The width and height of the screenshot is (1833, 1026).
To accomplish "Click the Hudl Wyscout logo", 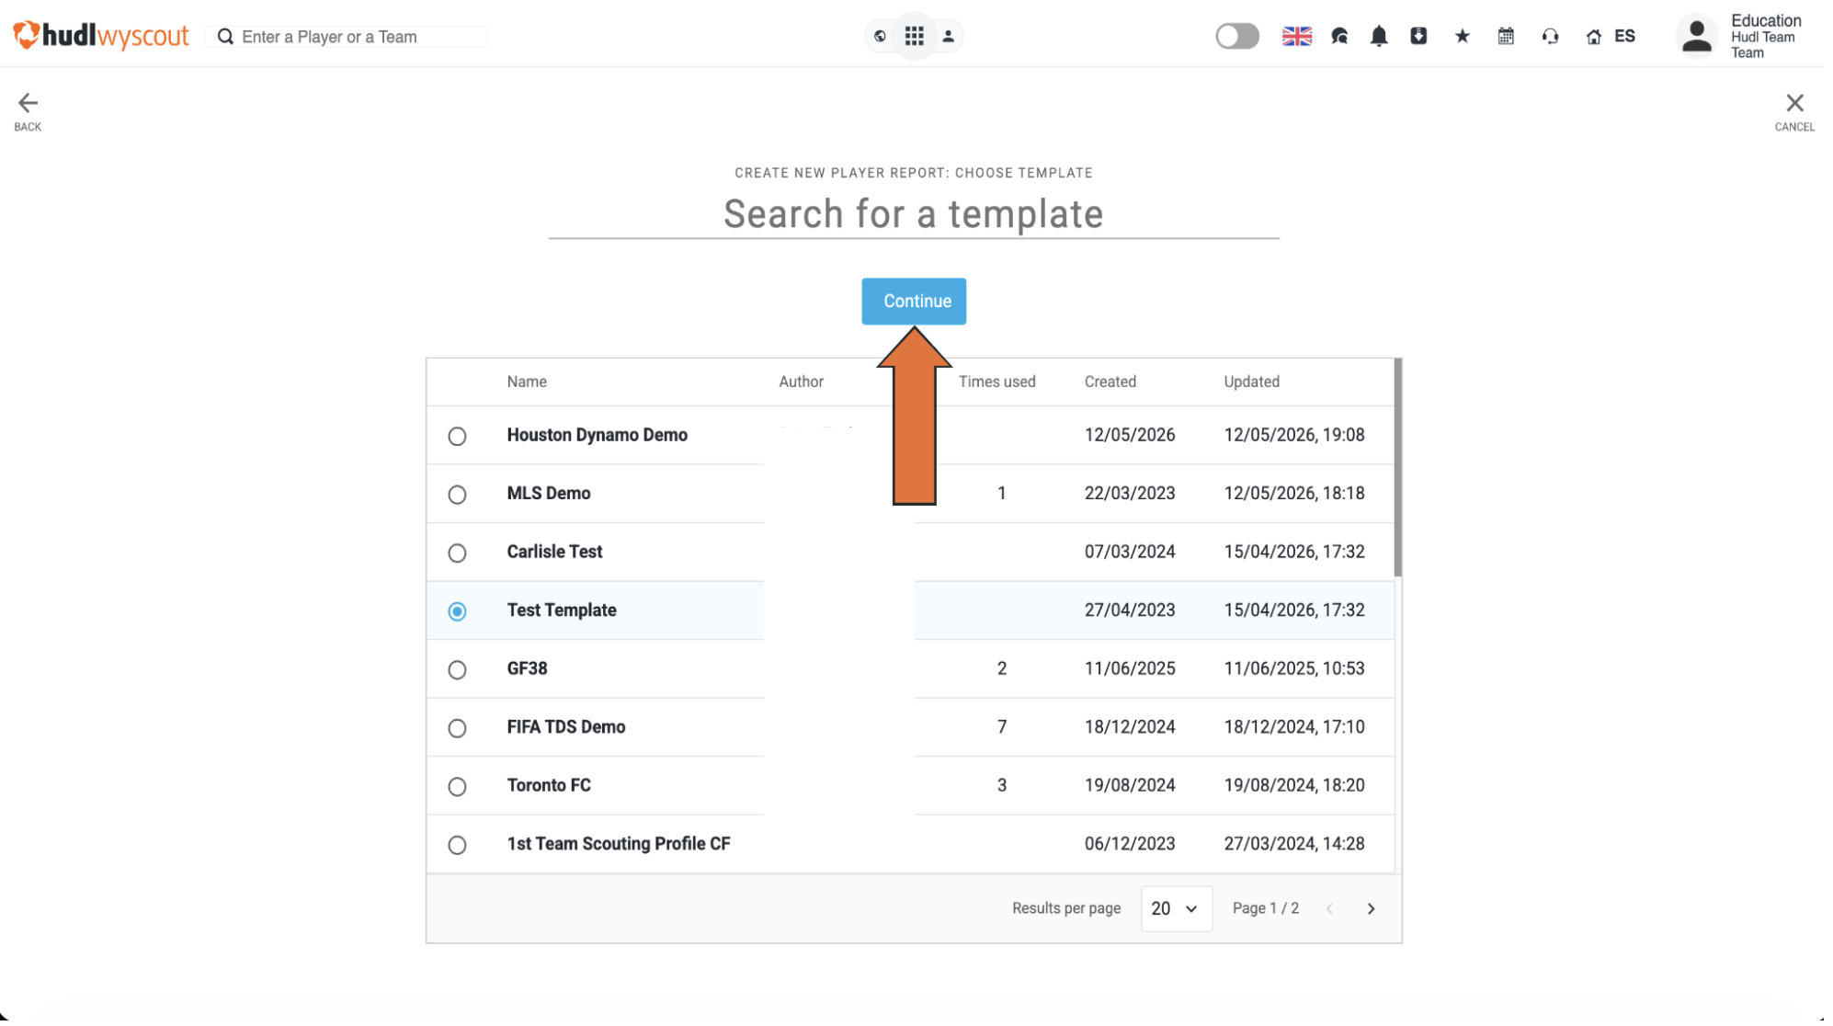I will point(100,36).
